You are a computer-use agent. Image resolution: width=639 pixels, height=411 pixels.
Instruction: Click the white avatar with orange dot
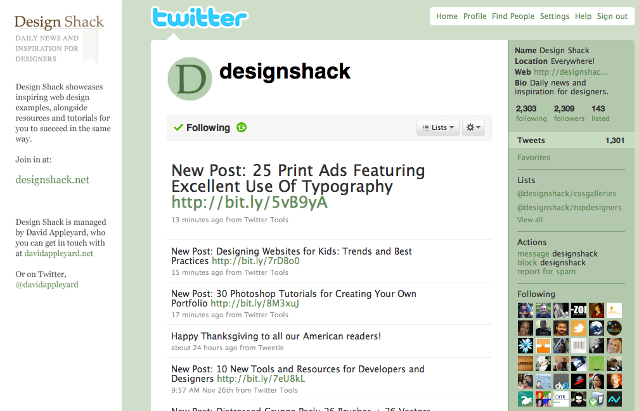pos(614,310)
